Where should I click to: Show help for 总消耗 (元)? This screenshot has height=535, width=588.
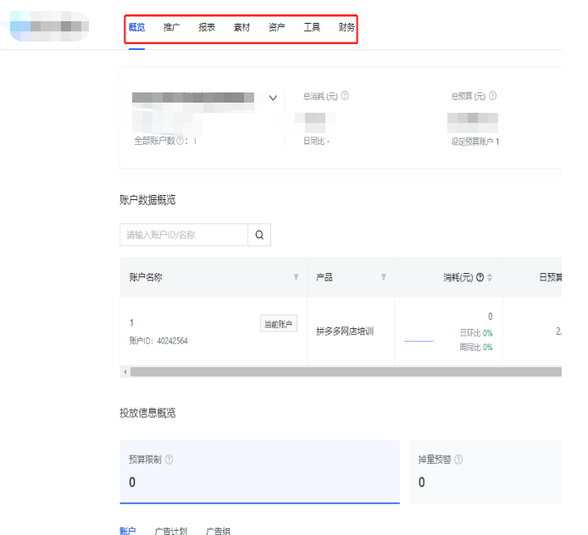(x=345, y=96)
